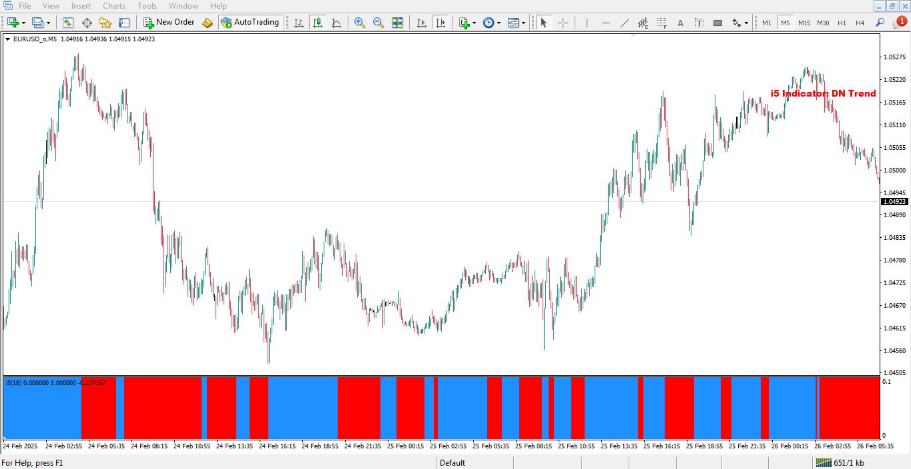This screenshot has width=911, height=469.
Task: Expand the Periods clock dropdown
Action: coord(499,23)
